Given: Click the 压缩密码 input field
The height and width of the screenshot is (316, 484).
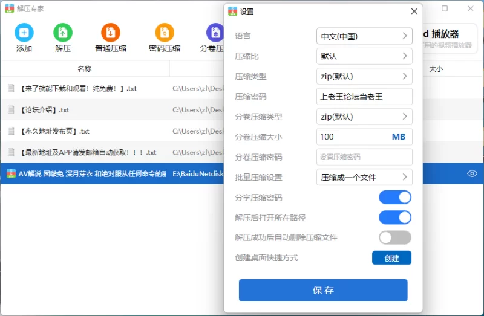Looking at the screenshot, I should (364, 97).
